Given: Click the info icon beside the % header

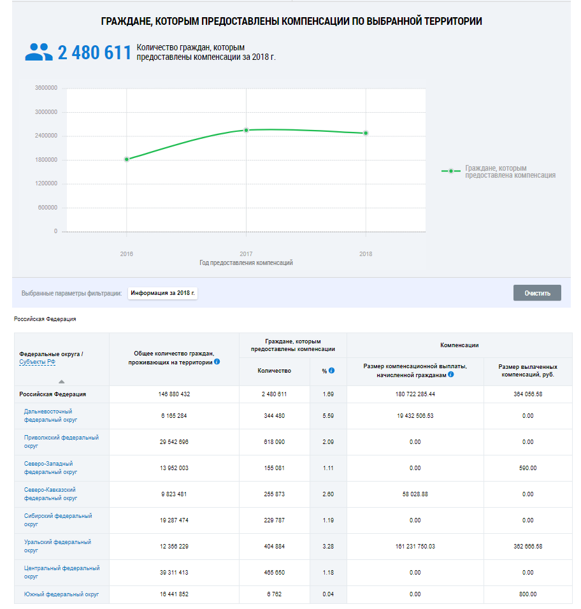Looking at the screenshot, I should point(332,370).
